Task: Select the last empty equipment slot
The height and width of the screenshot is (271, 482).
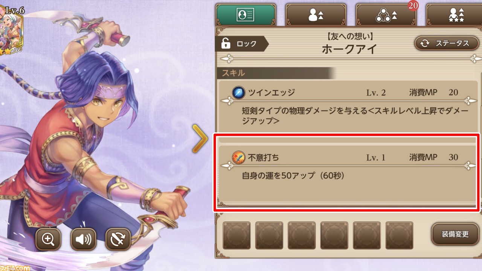Action: (x=399, y=235)
